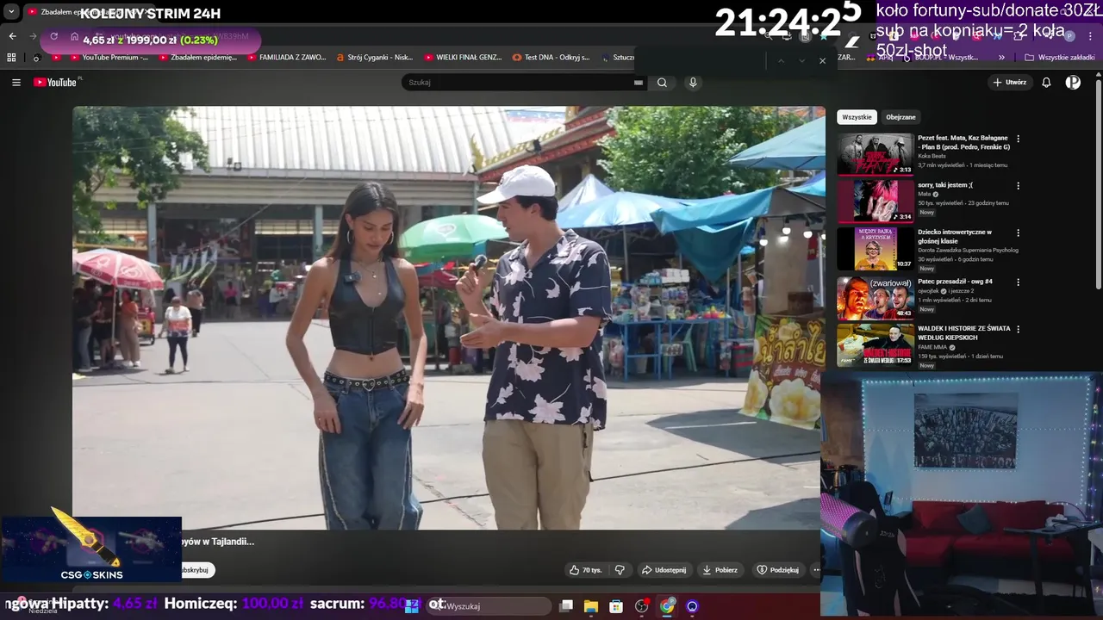Click the CSGO-SKINS banner

pyautogui.click(x=91, y=549)
